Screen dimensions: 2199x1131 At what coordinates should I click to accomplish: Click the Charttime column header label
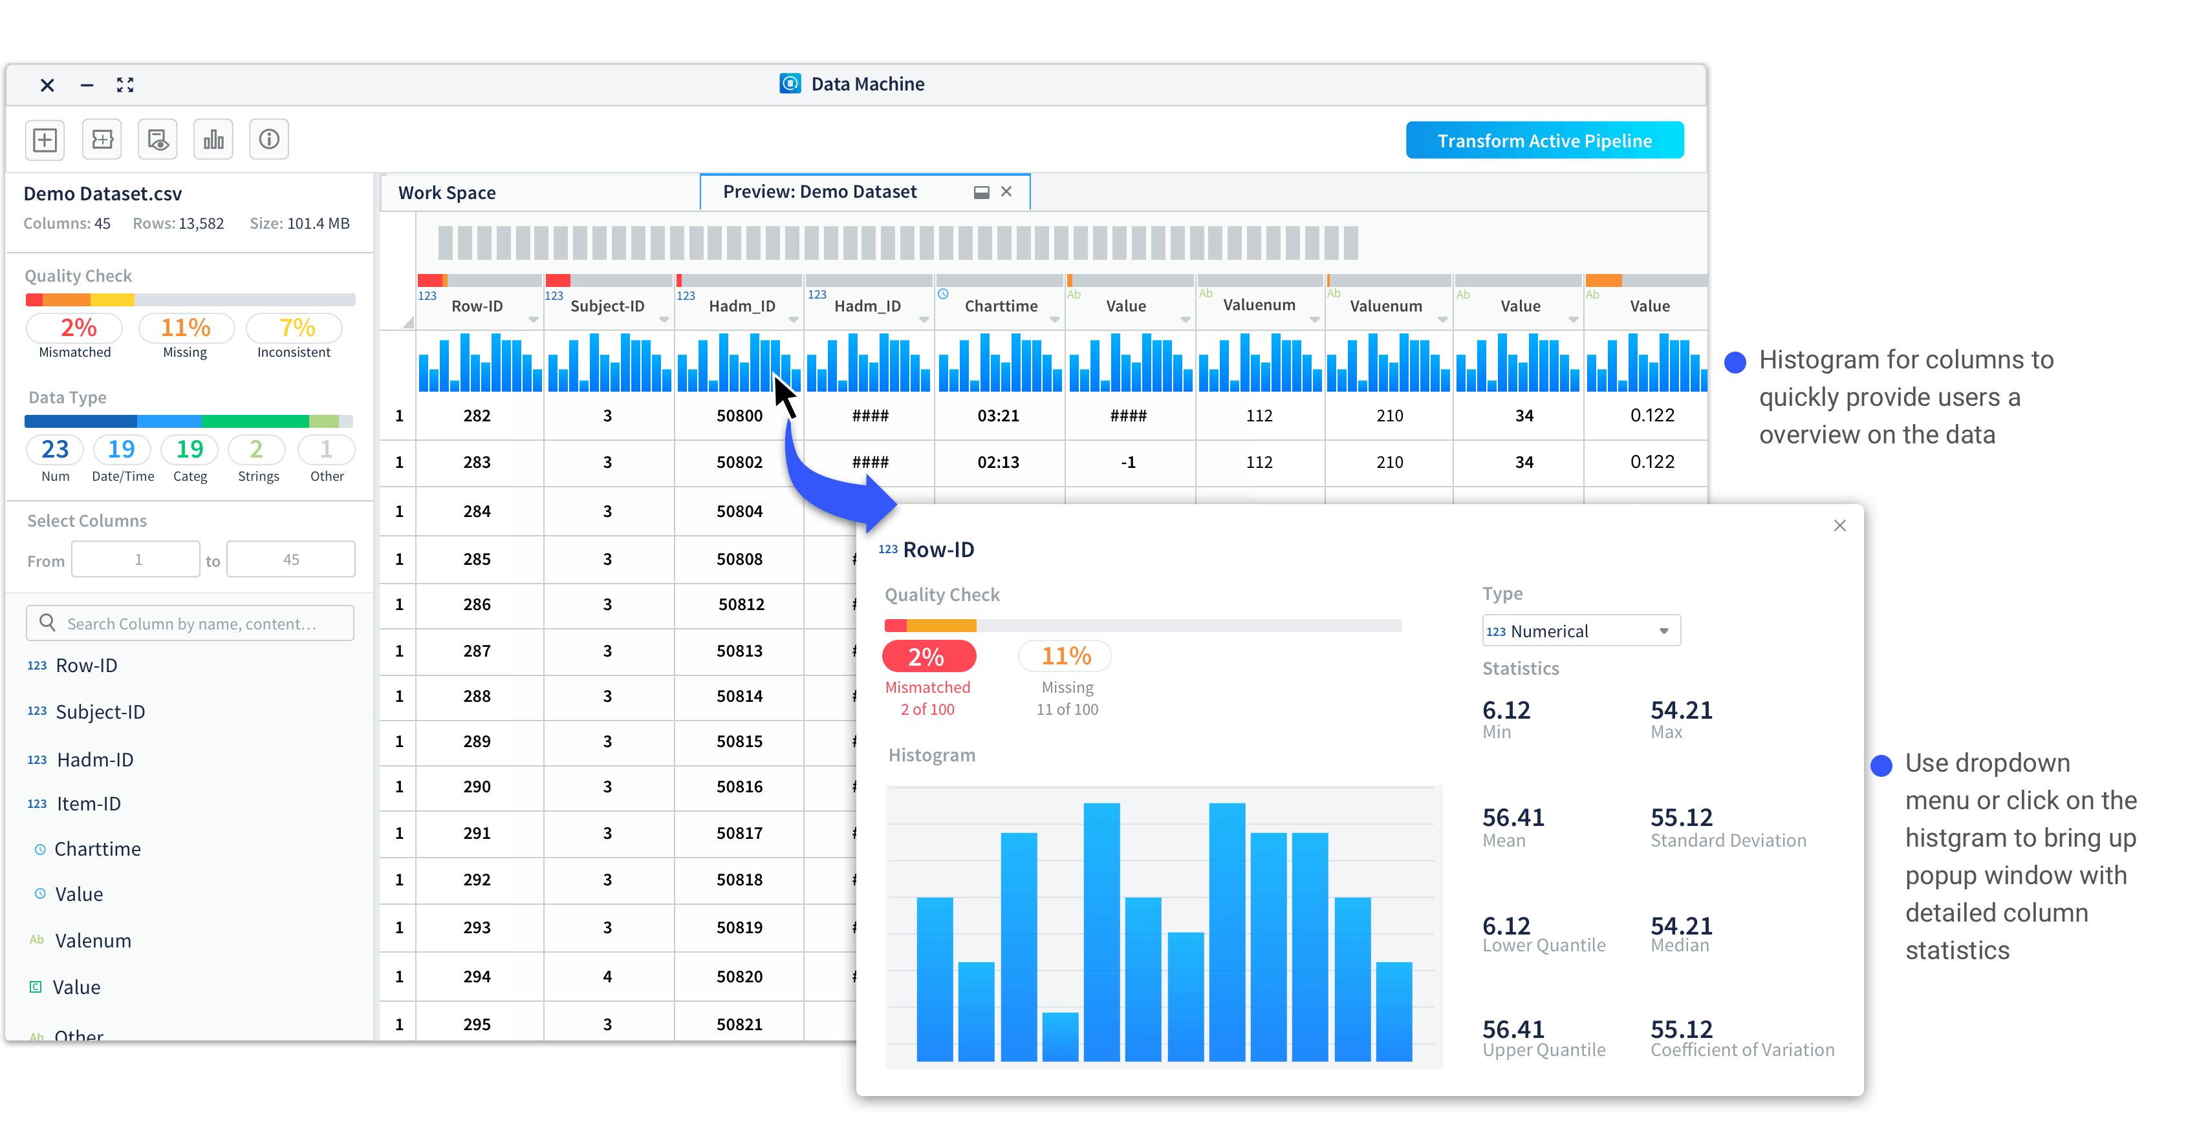tap(1001, 306)
